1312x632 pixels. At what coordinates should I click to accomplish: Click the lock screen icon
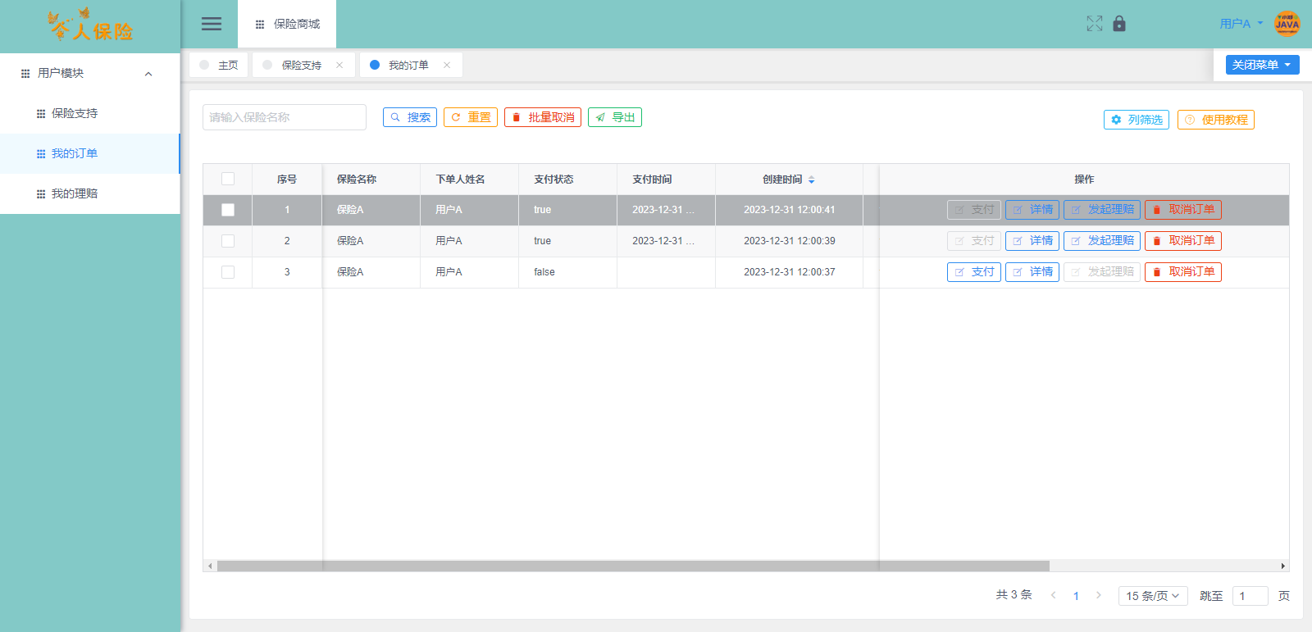tap(1119, 24)
